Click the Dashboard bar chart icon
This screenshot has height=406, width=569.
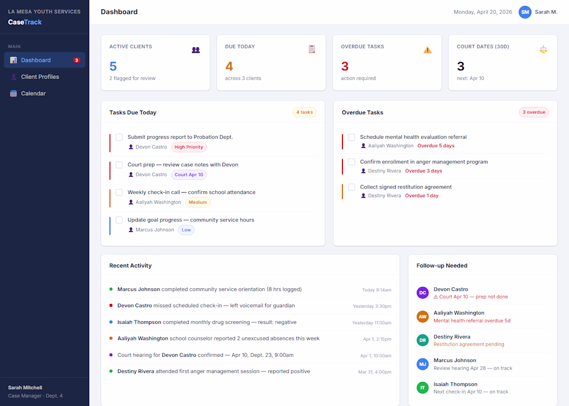(x=13, y=60)
